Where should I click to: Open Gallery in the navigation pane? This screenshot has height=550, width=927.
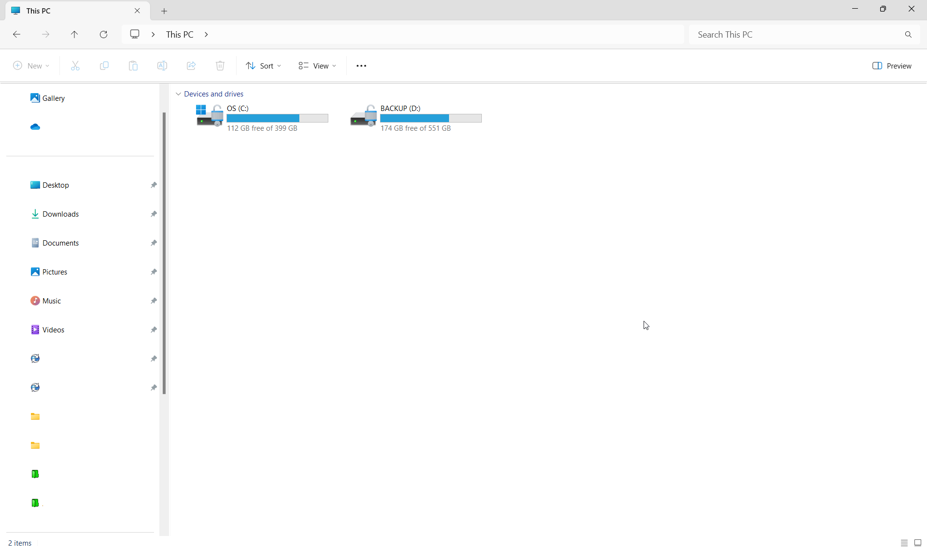[53, 98]
